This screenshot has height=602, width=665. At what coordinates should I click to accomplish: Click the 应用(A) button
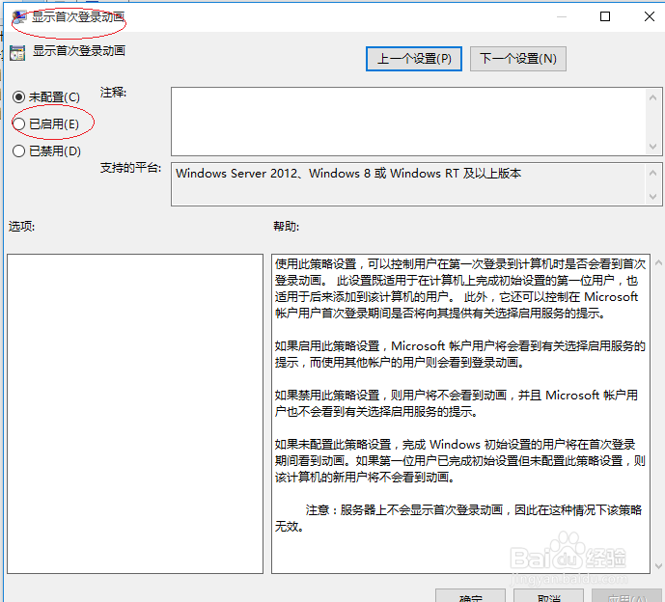pos(626,597)
